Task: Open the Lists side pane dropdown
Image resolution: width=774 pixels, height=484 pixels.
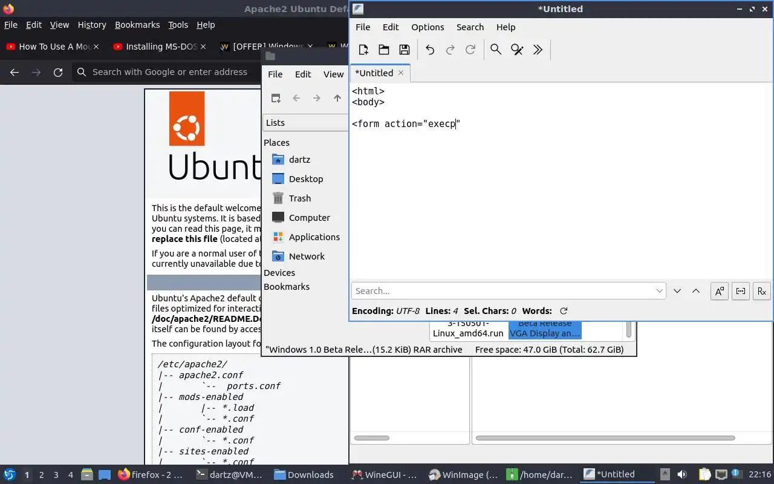Action: [x=306, y=122]
